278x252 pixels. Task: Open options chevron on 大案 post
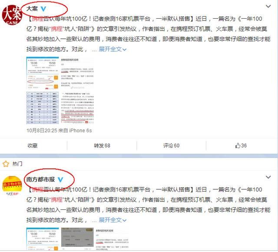268,7
